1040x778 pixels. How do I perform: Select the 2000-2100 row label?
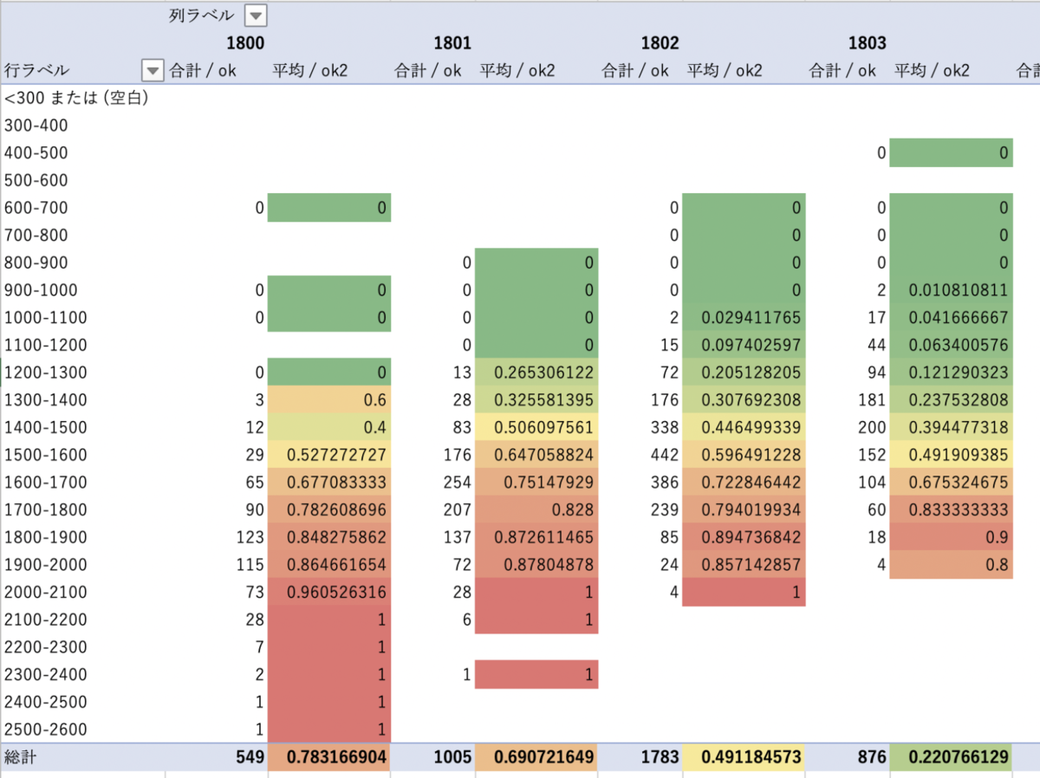tap(46, 592)
